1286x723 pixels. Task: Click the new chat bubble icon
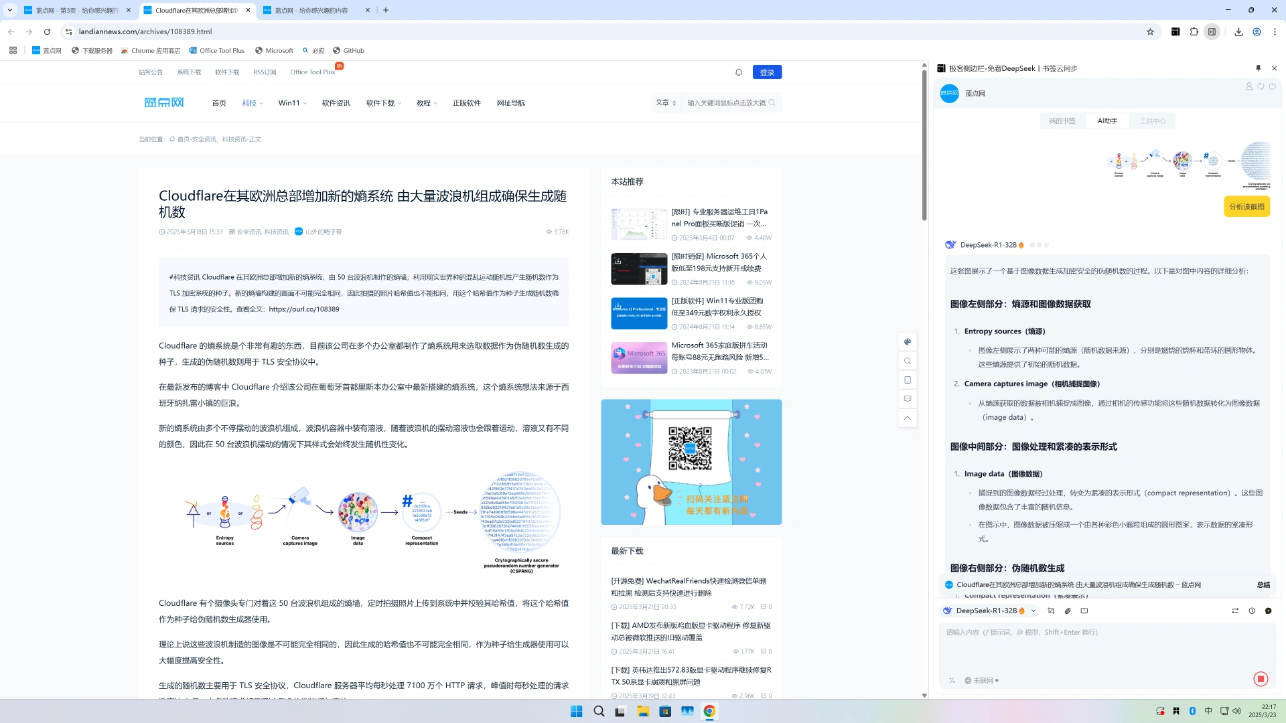tap(1268, 611)
